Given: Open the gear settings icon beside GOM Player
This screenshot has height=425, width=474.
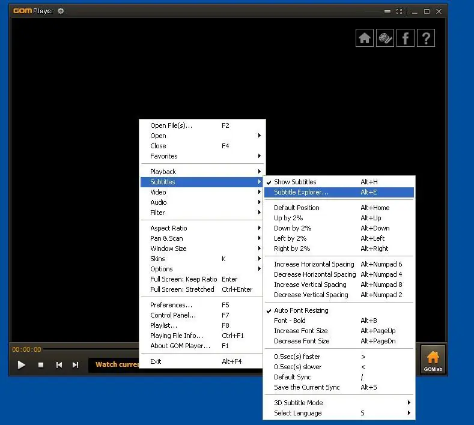Looking at the screenshot, I should 61,11.
